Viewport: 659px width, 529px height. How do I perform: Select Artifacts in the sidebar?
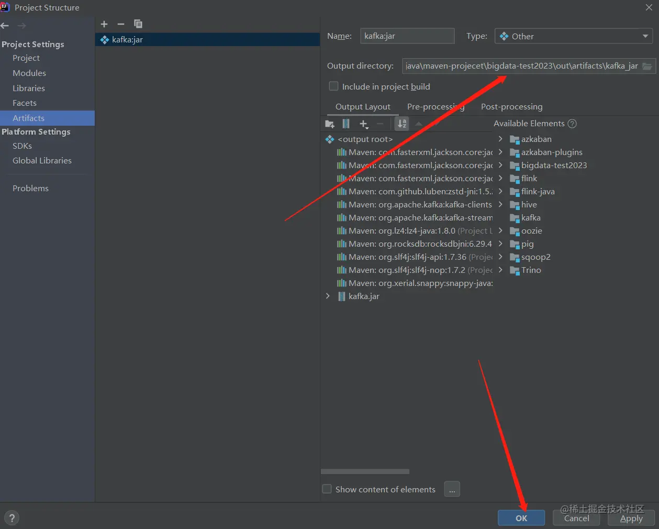coord(47,118)
